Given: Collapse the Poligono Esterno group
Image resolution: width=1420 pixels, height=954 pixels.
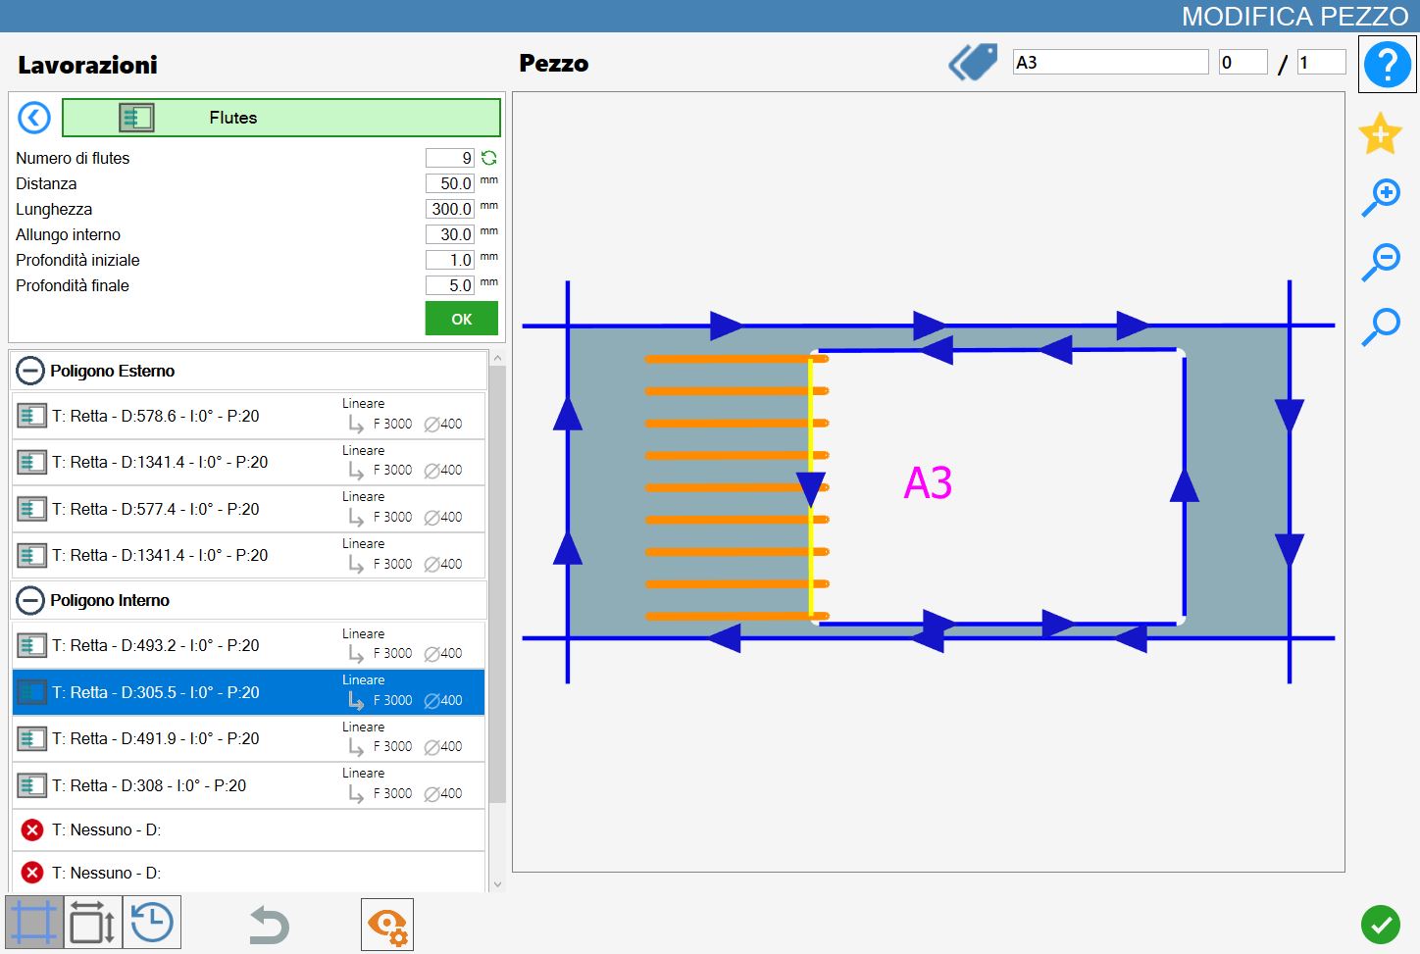Looking at the screenshot, I should [x=30, y=371].
